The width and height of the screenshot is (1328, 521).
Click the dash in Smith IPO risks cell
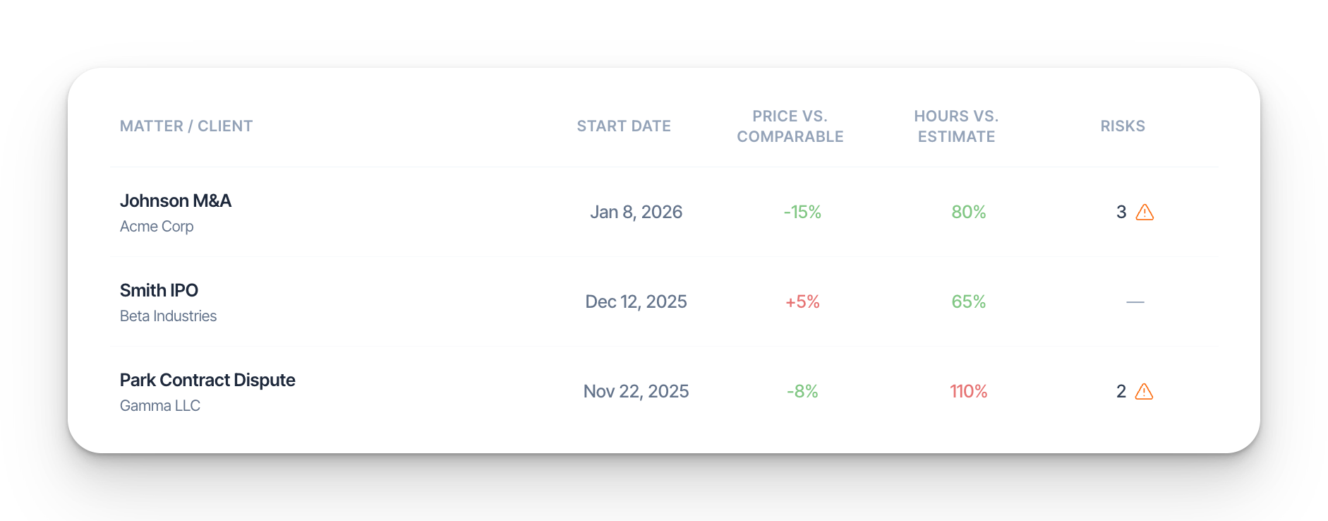point(1135,301)
